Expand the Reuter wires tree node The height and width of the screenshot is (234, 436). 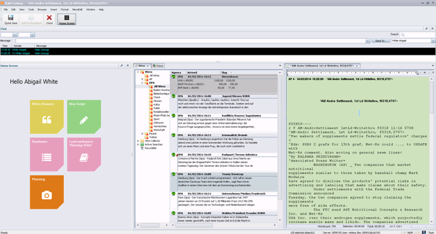(x=142, y=134)
